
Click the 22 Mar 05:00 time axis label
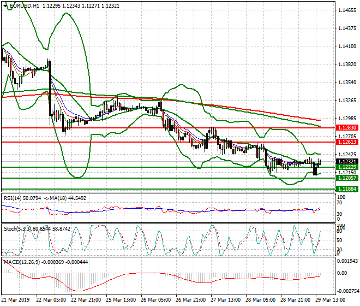tap(51, 300)
